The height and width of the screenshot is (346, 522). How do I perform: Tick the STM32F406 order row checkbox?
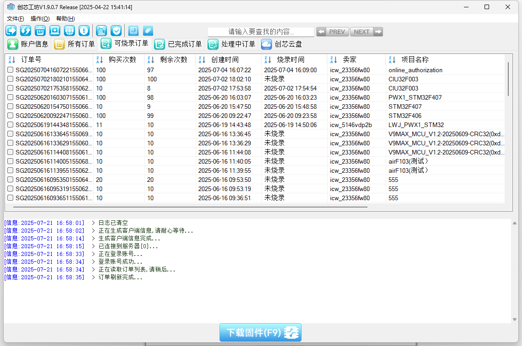click(11, 116)
